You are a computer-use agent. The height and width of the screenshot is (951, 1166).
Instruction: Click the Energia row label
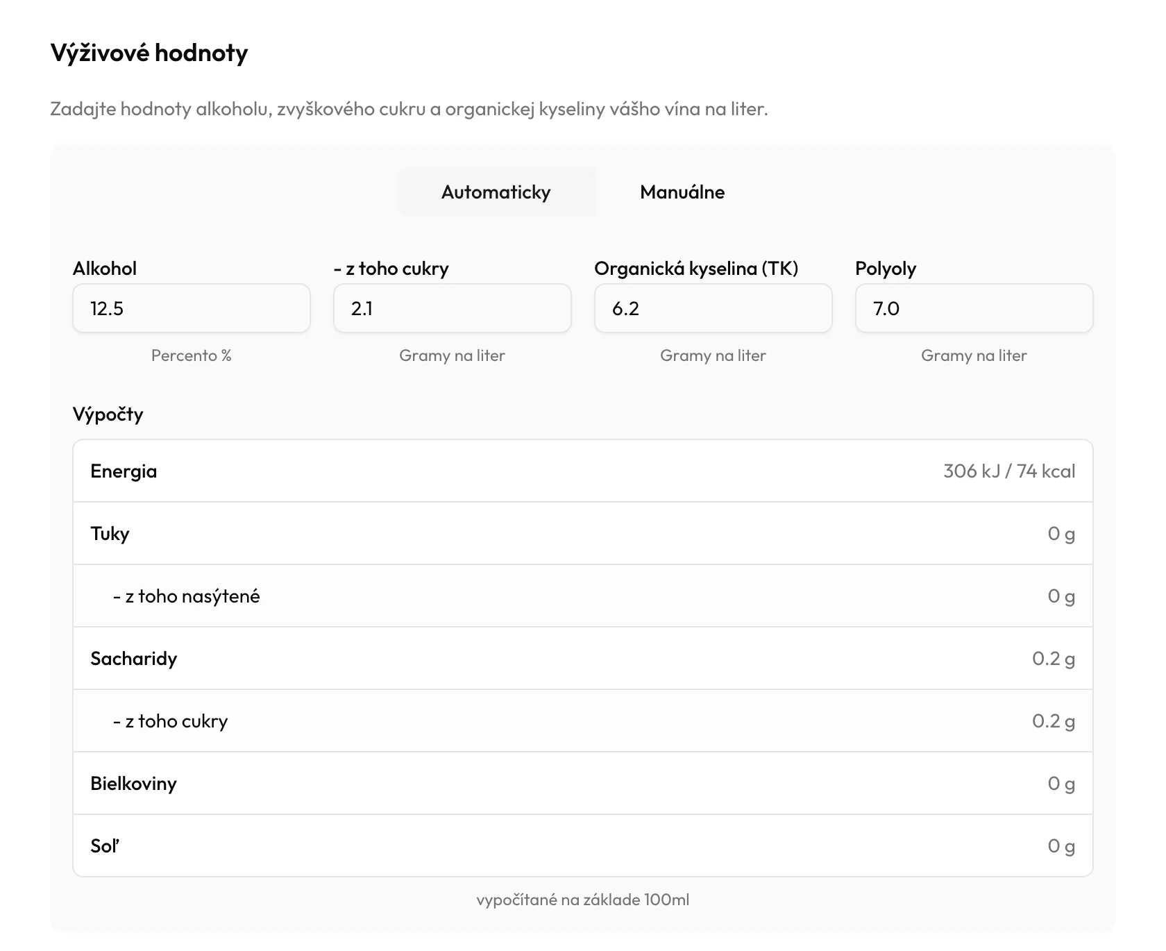click(x=124, y=471)
